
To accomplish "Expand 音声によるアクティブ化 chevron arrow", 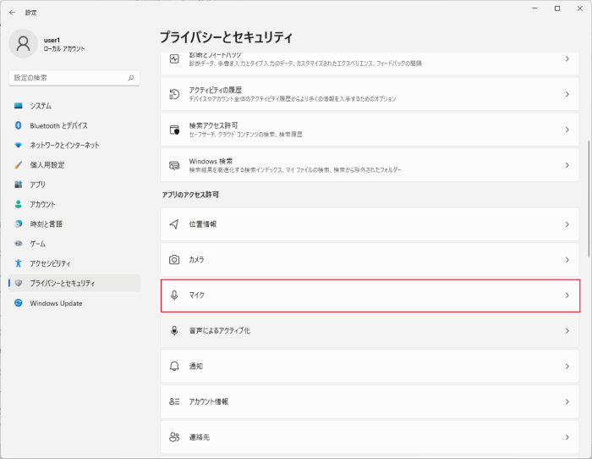I will click(x=567, y=331).
